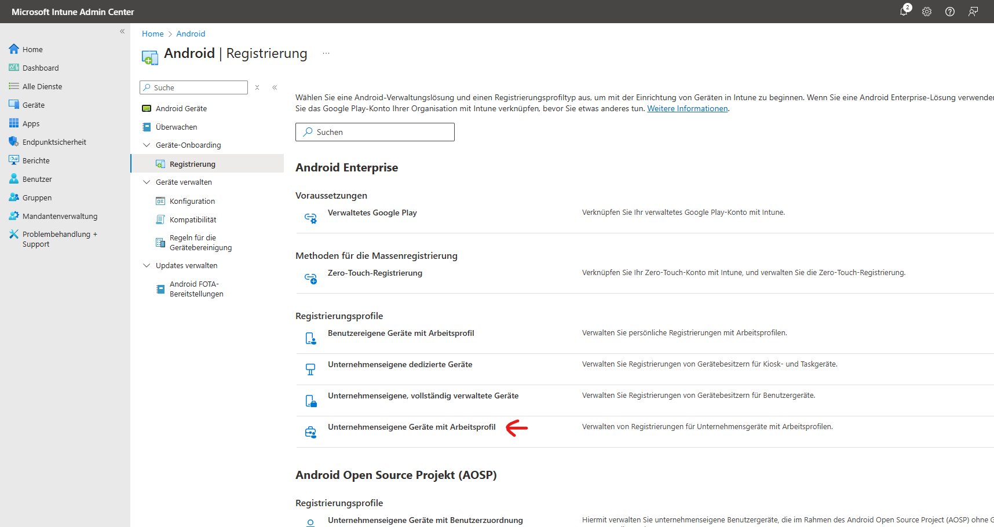Click the Benutzereigene Geräte profile icon
This screenshot has width=994, height=527.
(x=310, y=338)
